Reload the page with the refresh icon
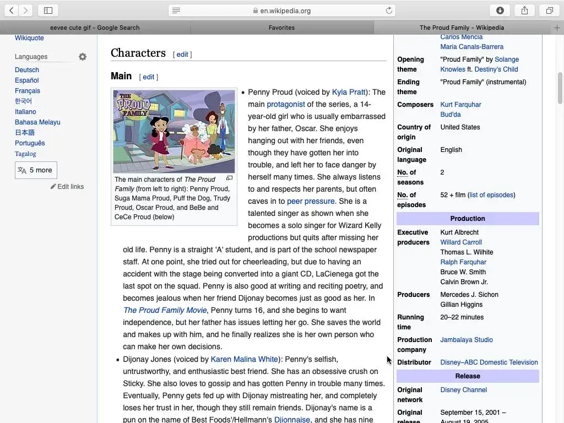 [x=389, y=10]
